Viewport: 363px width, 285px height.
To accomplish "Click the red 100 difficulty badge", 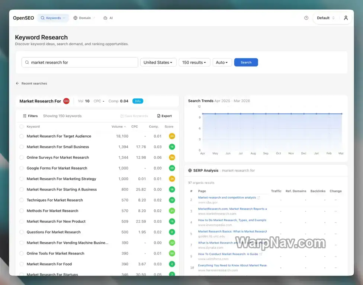I will (67, 101).
